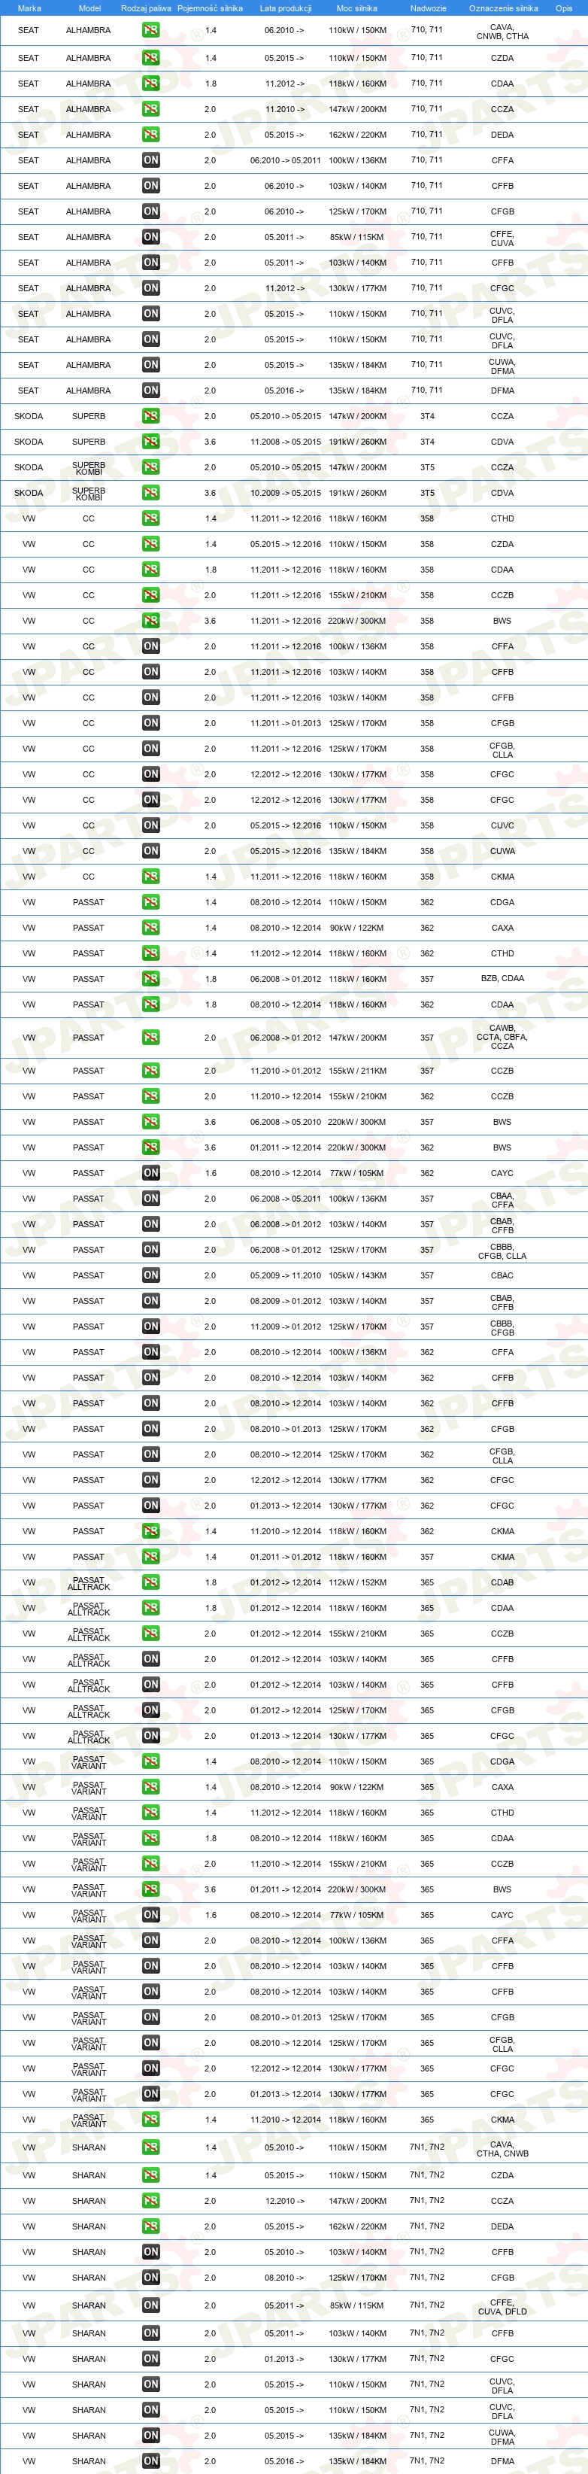This screenshot has width=588, height=2474.
Task: Click the Moc silnika column header
Action: point(357,8)
